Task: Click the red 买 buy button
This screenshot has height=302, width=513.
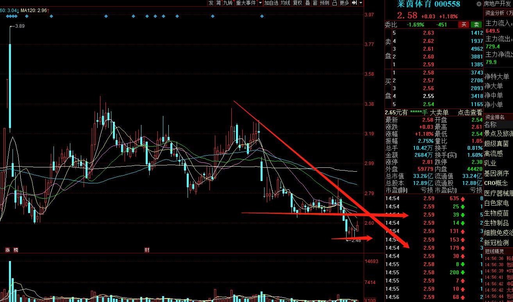Action: click(463, 25)
